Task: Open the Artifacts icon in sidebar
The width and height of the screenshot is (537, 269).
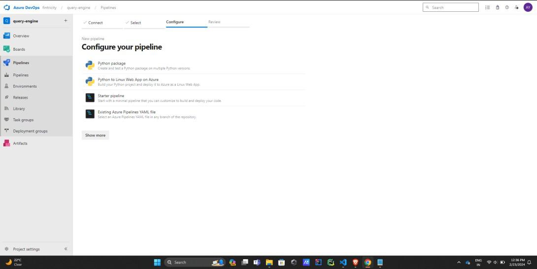Action: (6, 143)
